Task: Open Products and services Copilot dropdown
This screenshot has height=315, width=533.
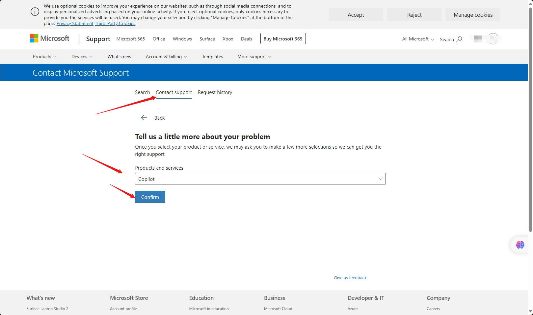Action: click(260, 179)
